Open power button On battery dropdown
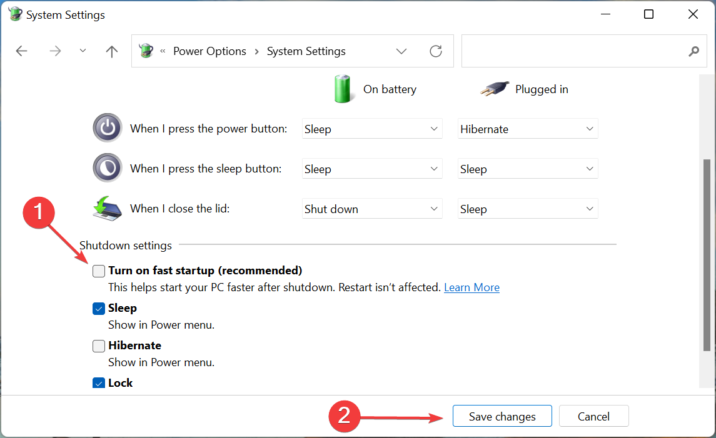Screen dimensions: 716x438 pyautogui.click(x=372, y=129)
